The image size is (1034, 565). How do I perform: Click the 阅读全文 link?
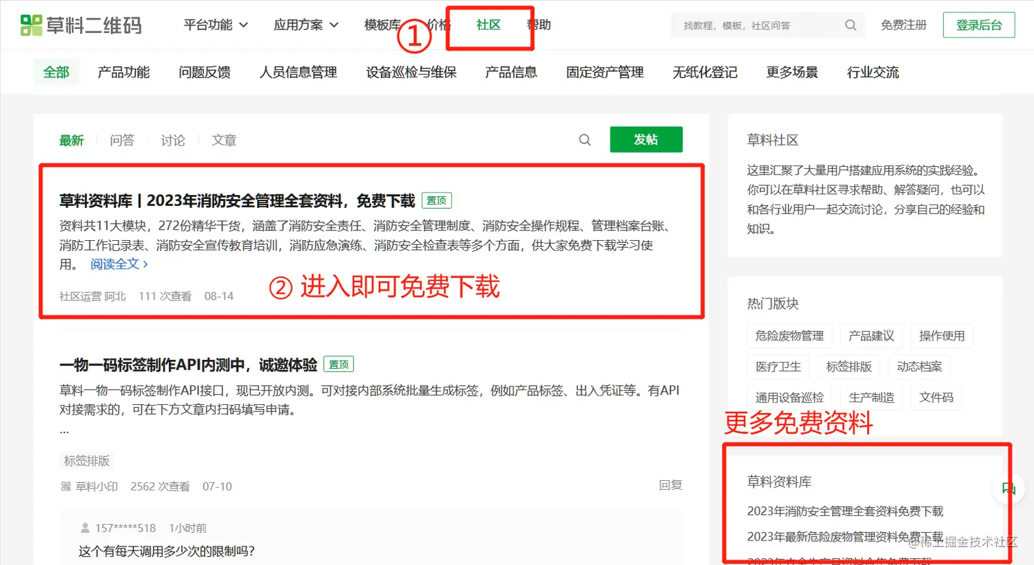pyautogui.click(x=119, y=264)
